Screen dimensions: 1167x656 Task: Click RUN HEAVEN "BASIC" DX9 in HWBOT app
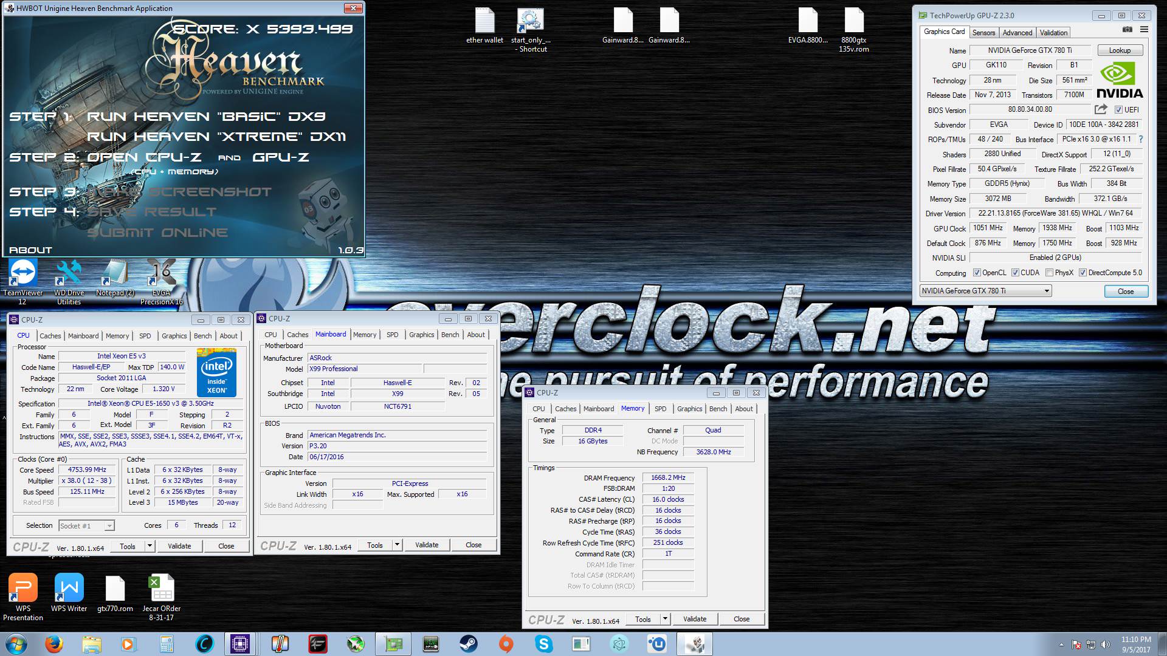(x=207, y=116)
